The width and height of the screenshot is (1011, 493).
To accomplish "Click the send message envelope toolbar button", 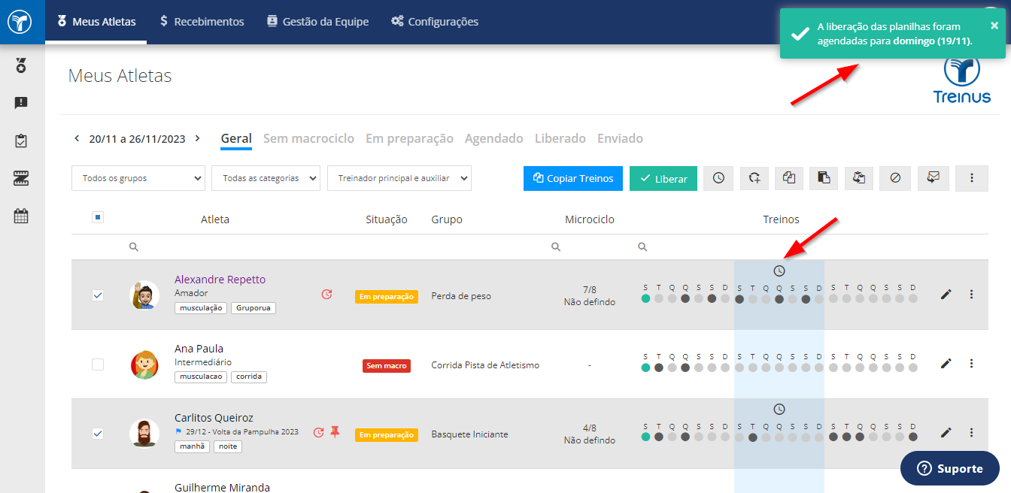I will point(934,178).
